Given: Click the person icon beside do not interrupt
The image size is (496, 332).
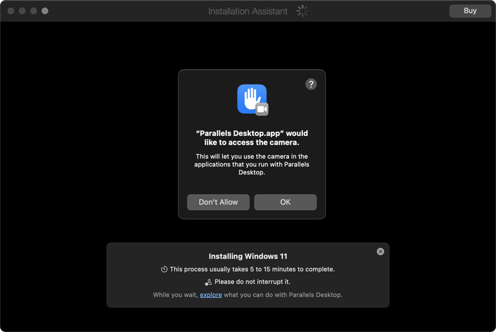Looking at the screenshot, I should point(208,282).
